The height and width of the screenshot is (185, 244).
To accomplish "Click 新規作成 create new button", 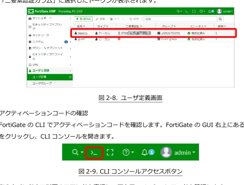I will click(x=83, y=19).
